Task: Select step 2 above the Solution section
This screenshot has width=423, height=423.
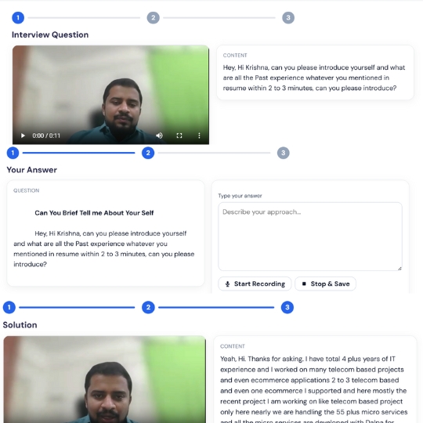Action: click(x=148, y=307)
